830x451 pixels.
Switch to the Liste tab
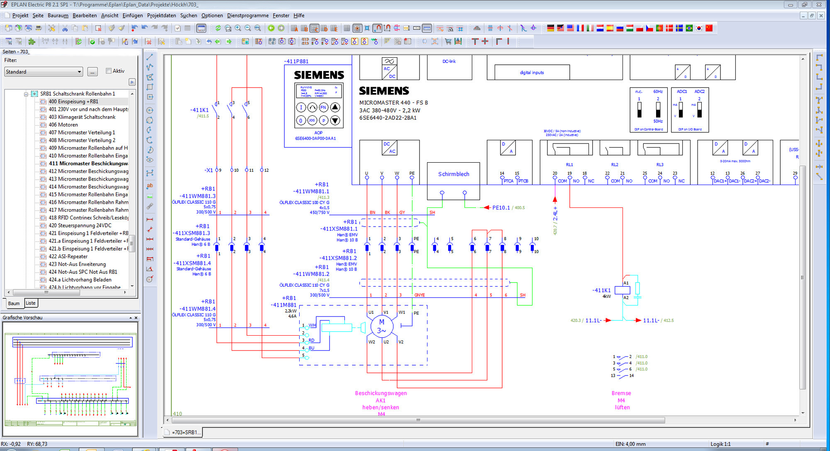tap(31, 303)
